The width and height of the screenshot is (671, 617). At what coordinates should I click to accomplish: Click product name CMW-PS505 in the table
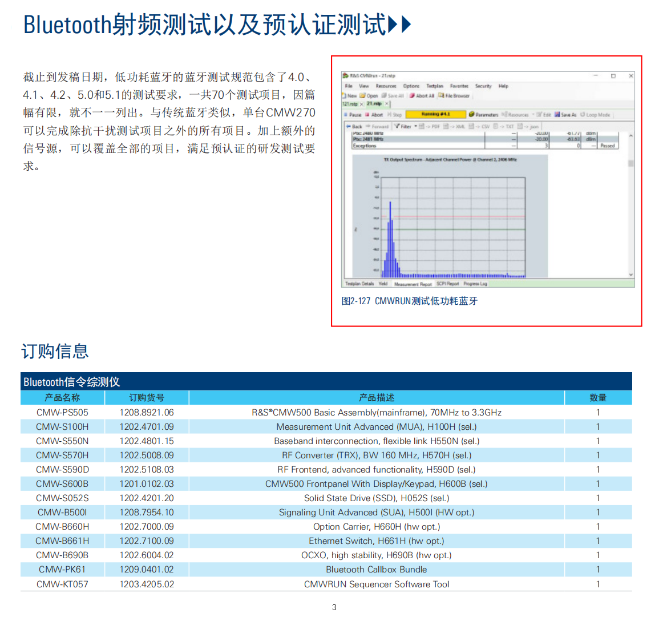click(x=63, y=412)
